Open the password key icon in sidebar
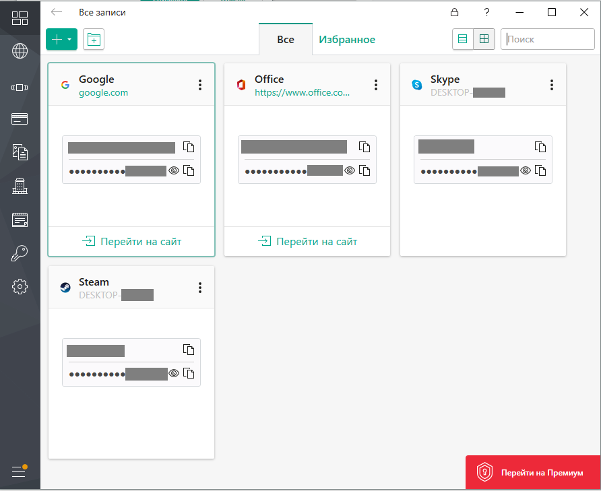The image size is (601, 491). pos(20,253)
